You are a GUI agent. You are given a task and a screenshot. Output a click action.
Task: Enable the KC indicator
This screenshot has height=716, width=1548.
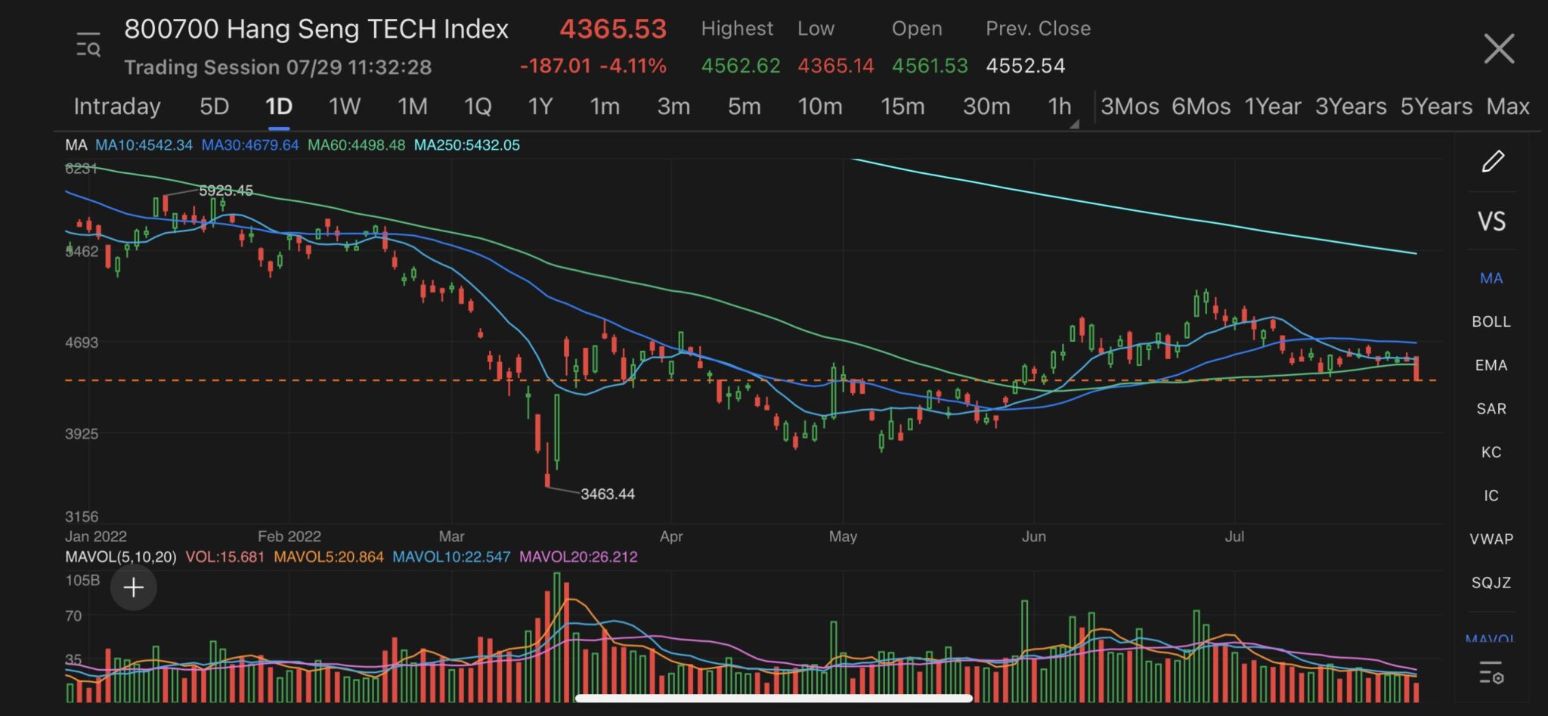point(1491,452)
